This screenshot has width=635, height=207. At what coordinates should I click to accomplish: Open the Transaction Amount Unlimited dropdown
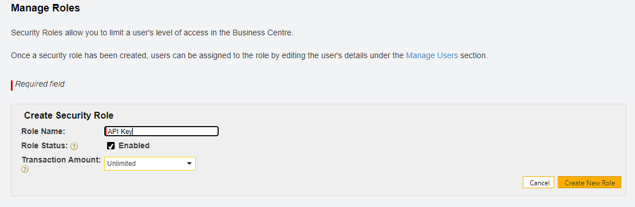click(150, 164)
